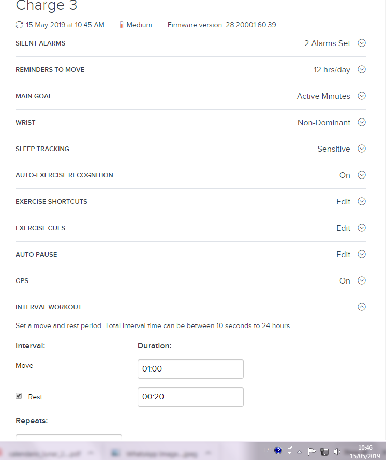Image resolution: width=386 pixels, height=460 pixels.
Task: Click the volume speaker tray icon
Action: pos(337,451)
